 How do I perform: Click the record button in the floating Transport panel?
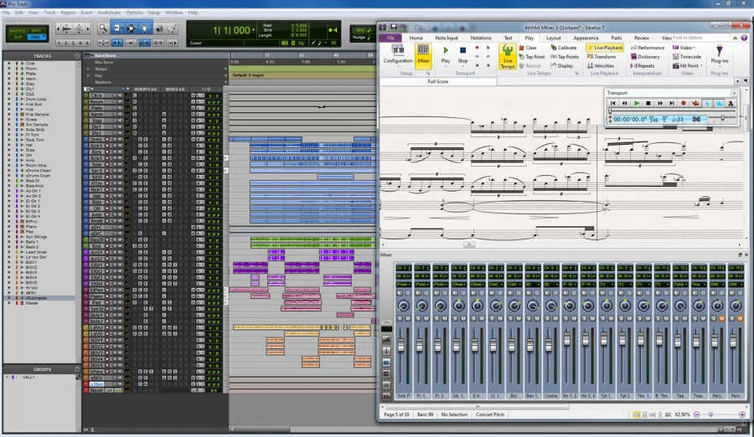pyautogui.click(x=683, y=103)
